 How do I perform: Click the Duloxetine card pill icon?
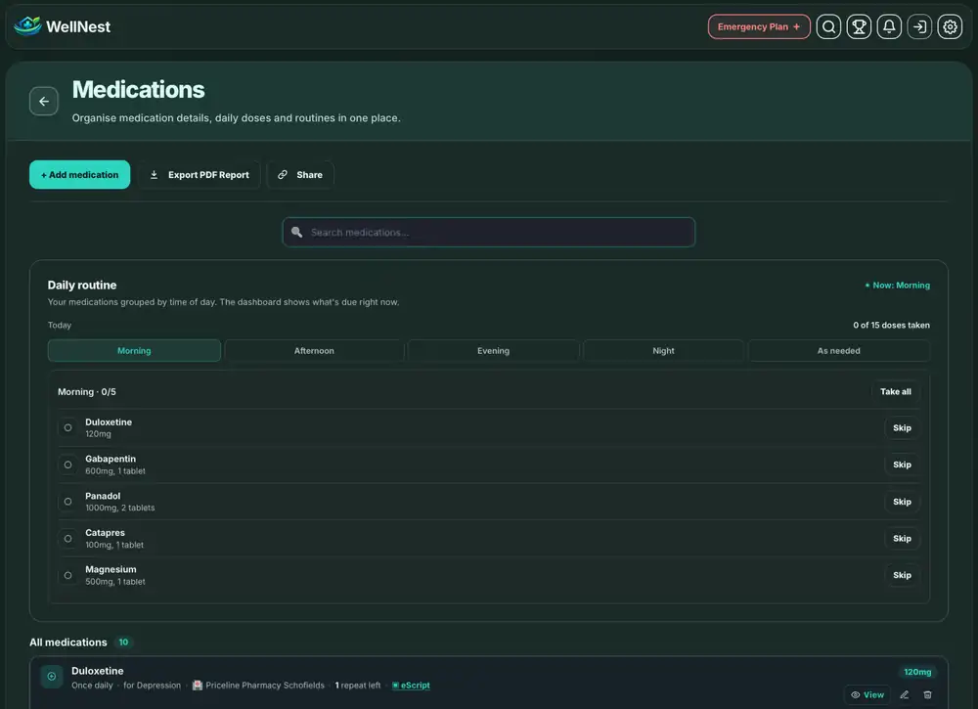click(52, 676)
